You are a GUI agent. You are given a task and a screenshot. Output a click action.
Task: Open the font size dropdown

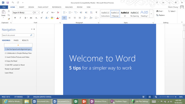pyautogui.click(x=38, y=12)
